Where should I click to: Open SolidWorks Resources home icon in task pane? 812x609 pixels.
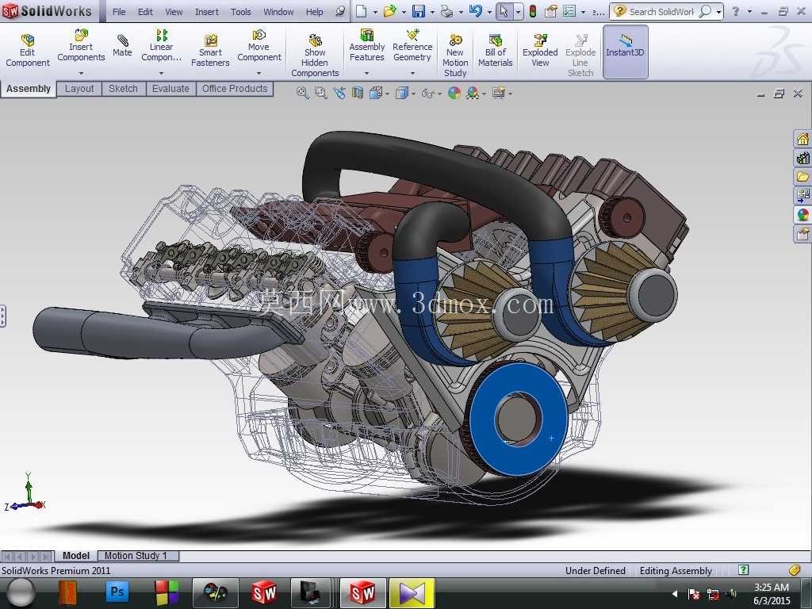coord(802,139)
